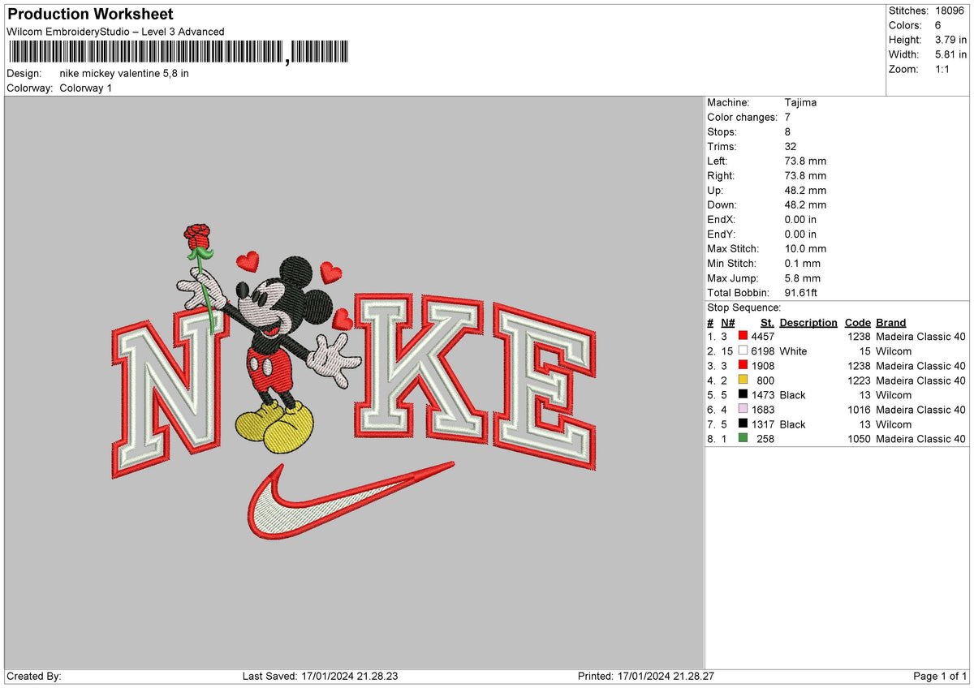The image size is (974, 688).
Task: Pick the red swatch beside stitch count 1908
Action: click(x=743, y=366)
